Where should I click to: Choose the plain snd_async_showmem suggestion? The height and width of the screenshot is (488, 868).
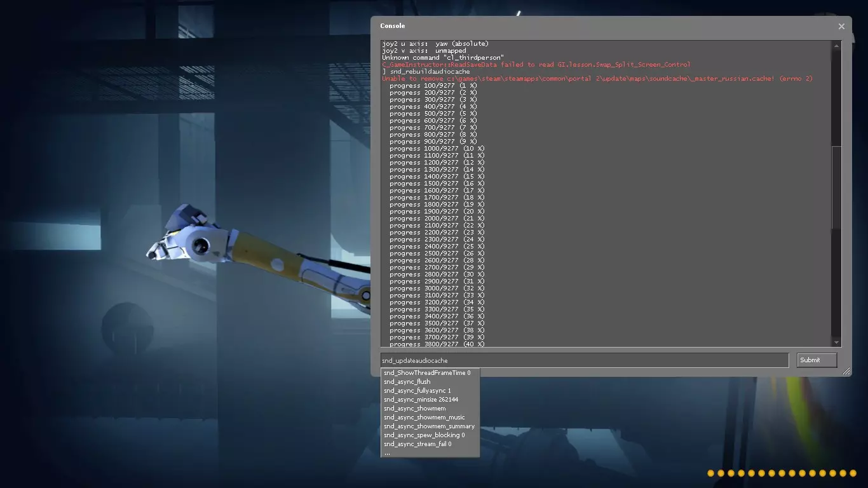pyautogui.click(x=415, y=409)
